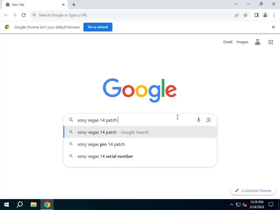
Task: Show hidden system tray icons
Action: [x=231, y=205]
